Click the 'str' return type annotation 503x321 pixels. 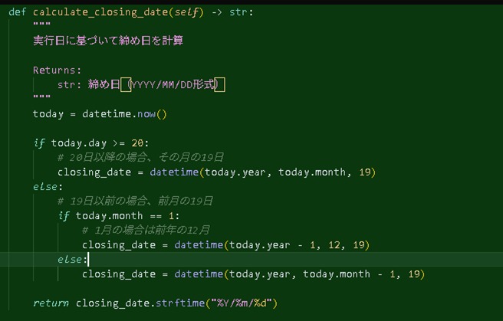coord(238,12)
